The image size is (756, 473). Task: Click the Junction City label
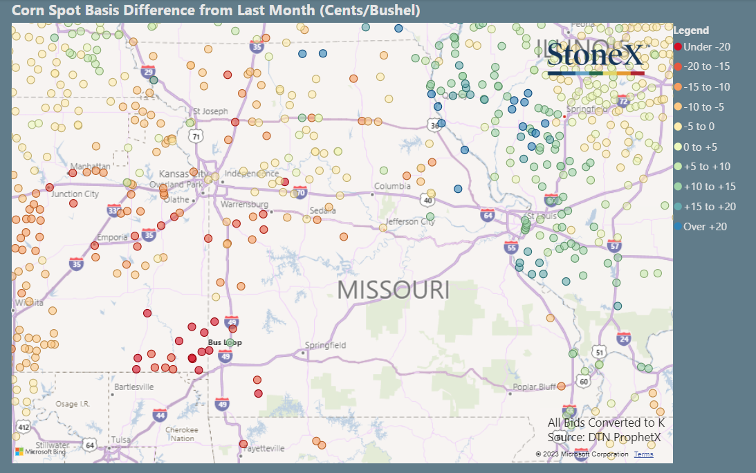tap(75, 194)
